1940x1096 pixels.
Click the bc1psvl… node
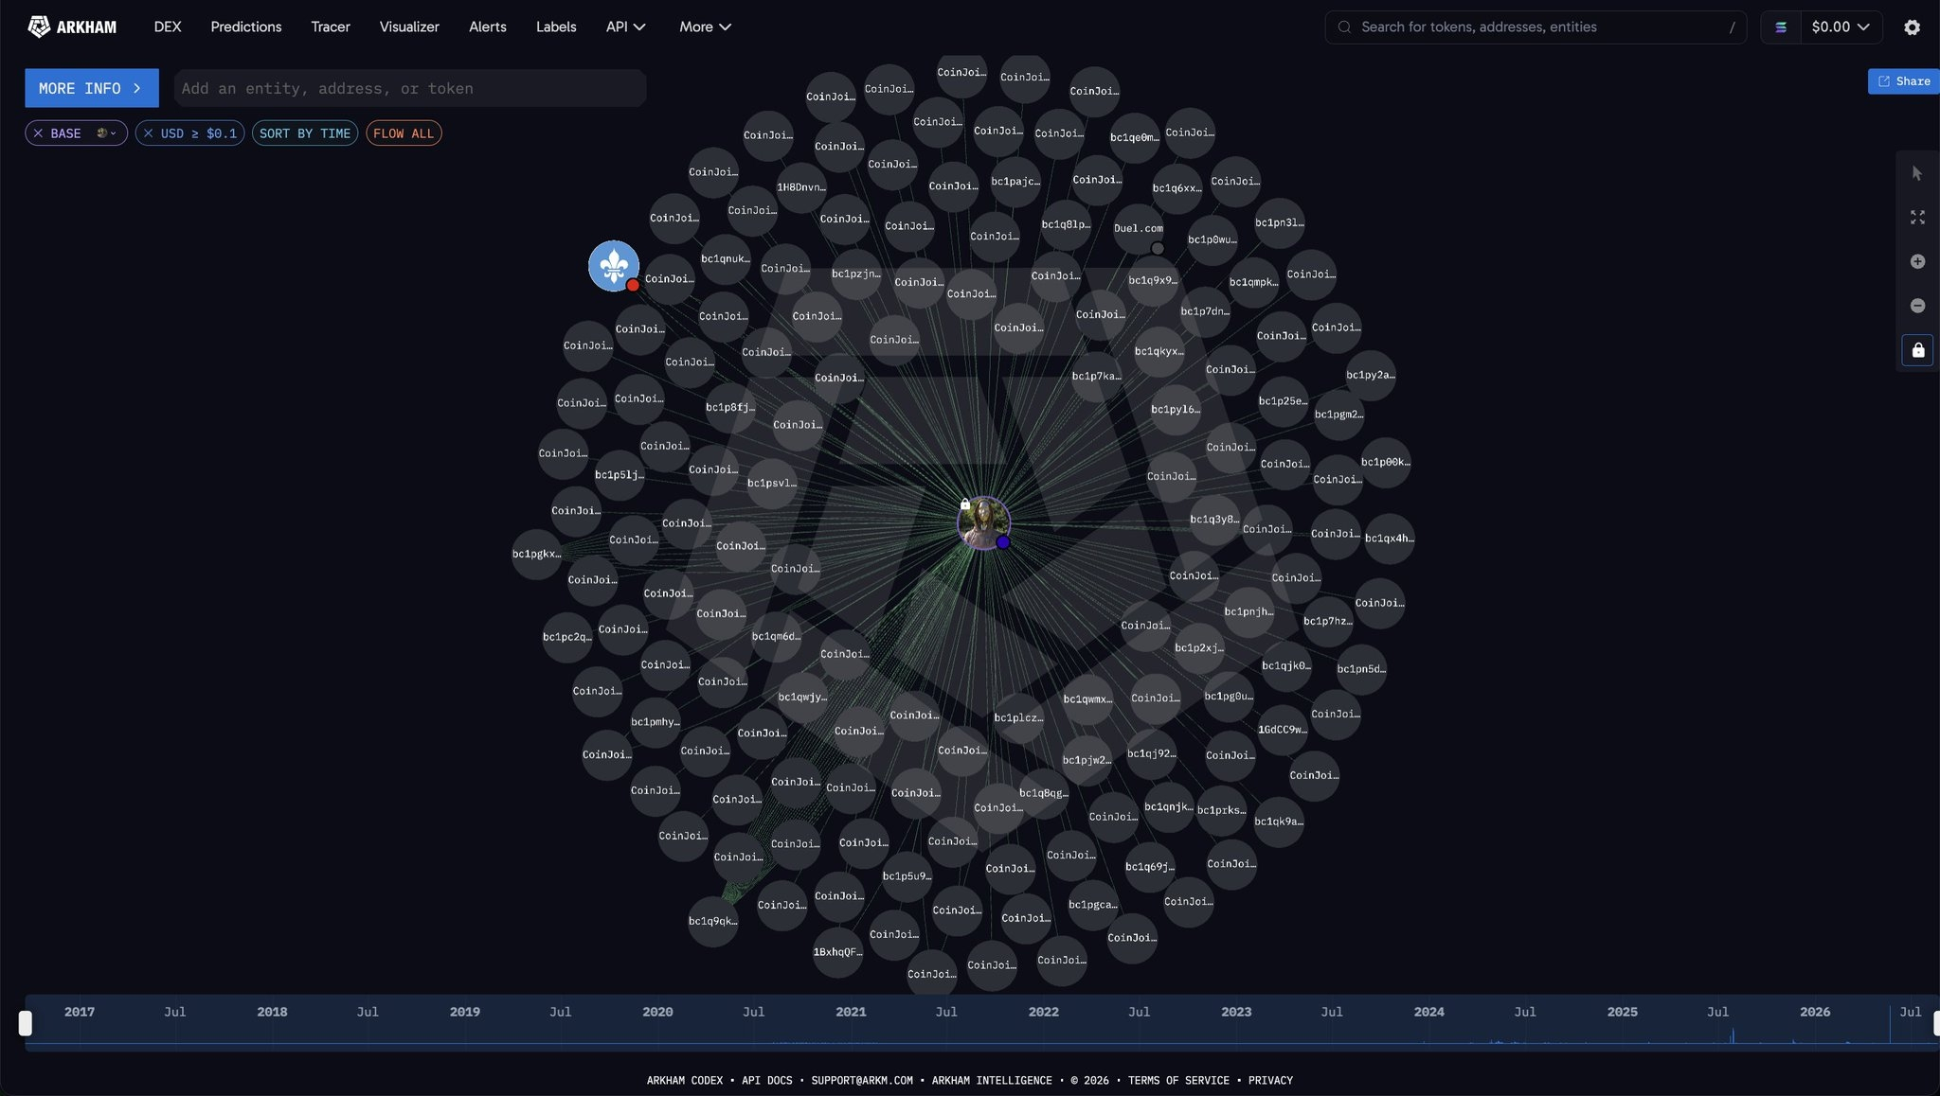[x=772, y=483]
